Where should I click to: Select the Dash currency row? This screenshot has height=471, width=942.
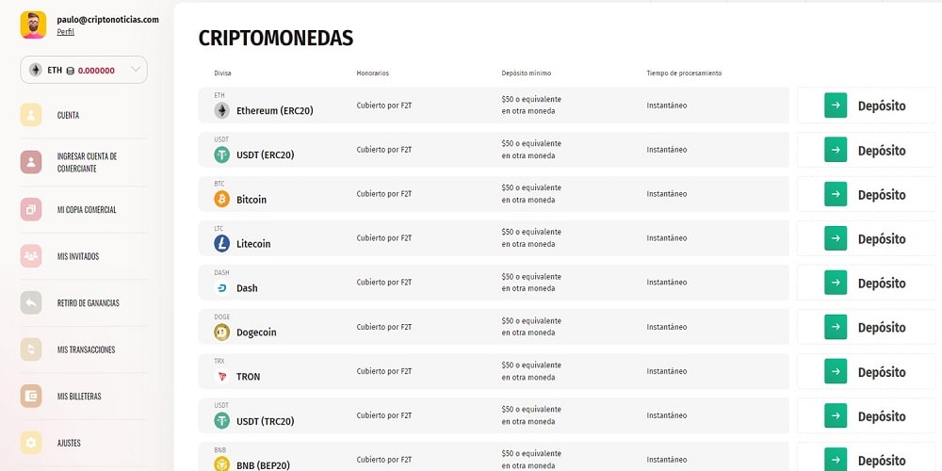tap(494, 283)
